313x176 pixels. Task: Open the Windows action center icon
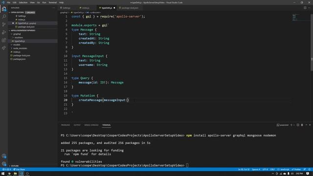(x=308, y=174)
